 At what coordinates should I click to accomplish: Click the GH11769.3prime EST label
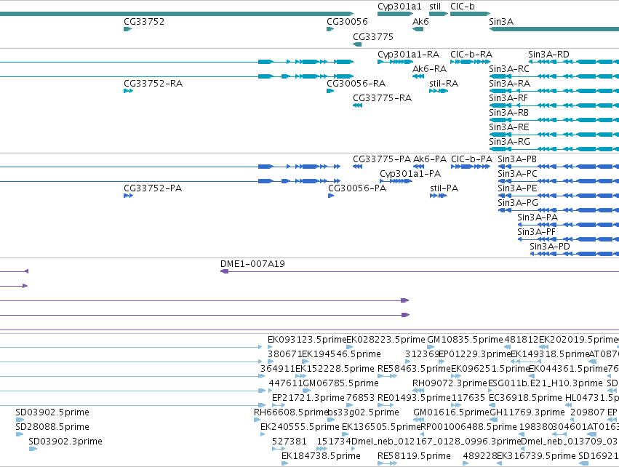pos(527,412)
